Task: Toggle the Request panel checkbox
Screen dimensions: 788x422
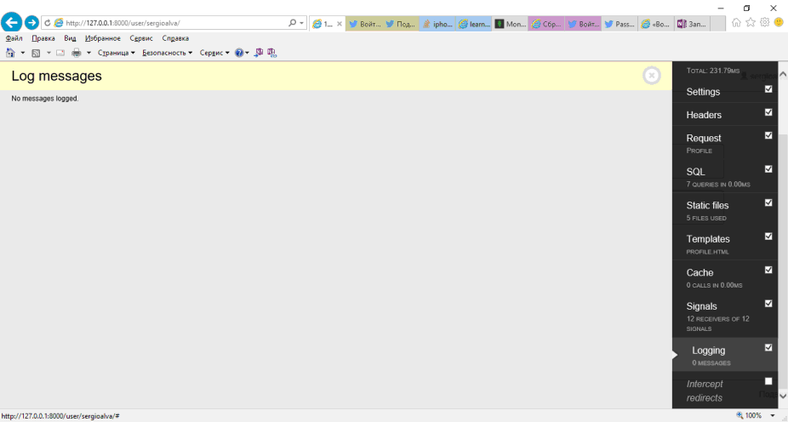Action: pyautogui.click(x=768, y=135)
